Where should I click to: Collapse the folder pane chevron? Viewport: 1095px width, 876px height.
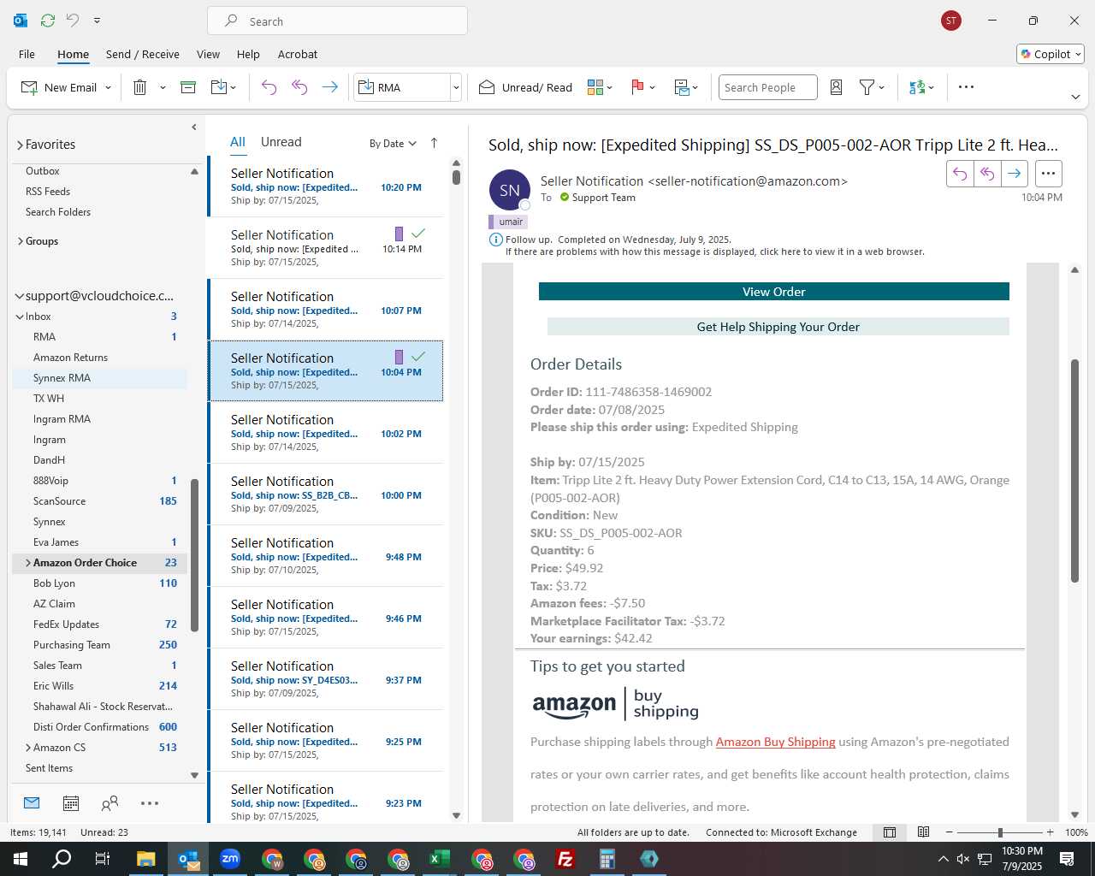click(193, 127)
